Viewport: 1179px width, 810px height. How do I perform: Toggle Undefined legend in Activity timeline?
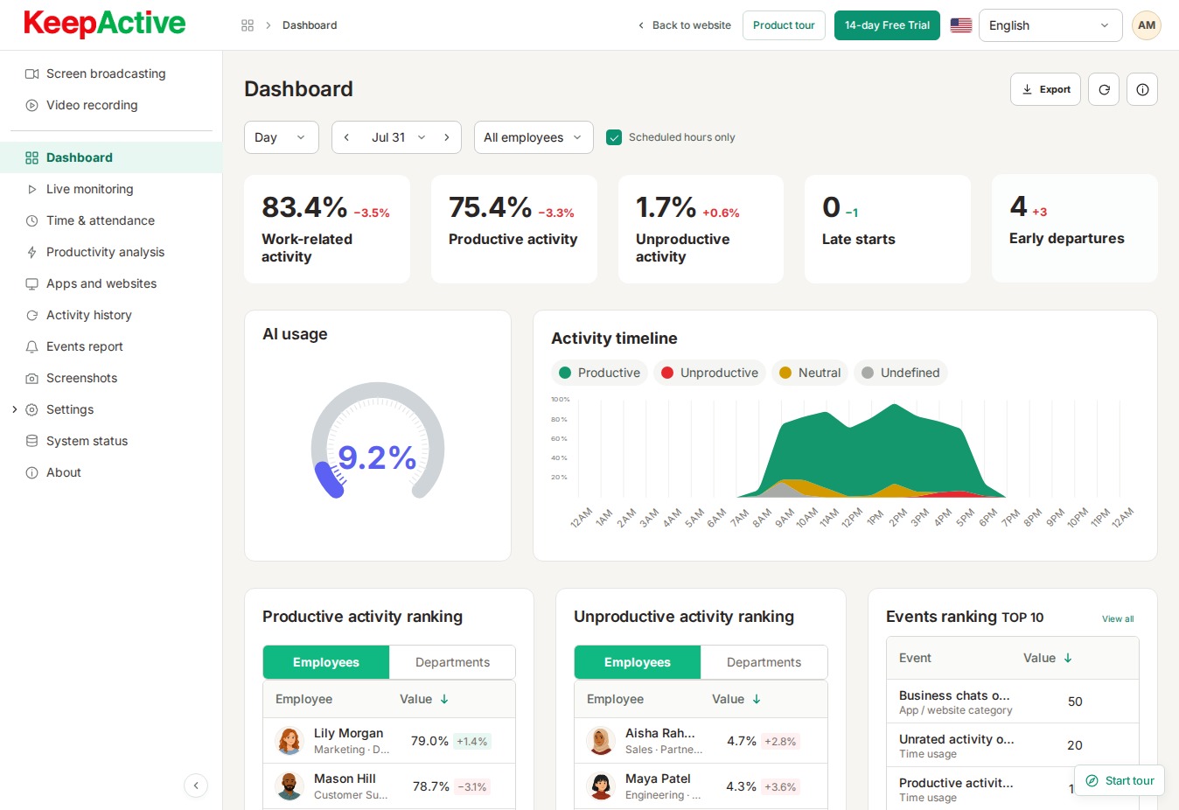point(901,373)
